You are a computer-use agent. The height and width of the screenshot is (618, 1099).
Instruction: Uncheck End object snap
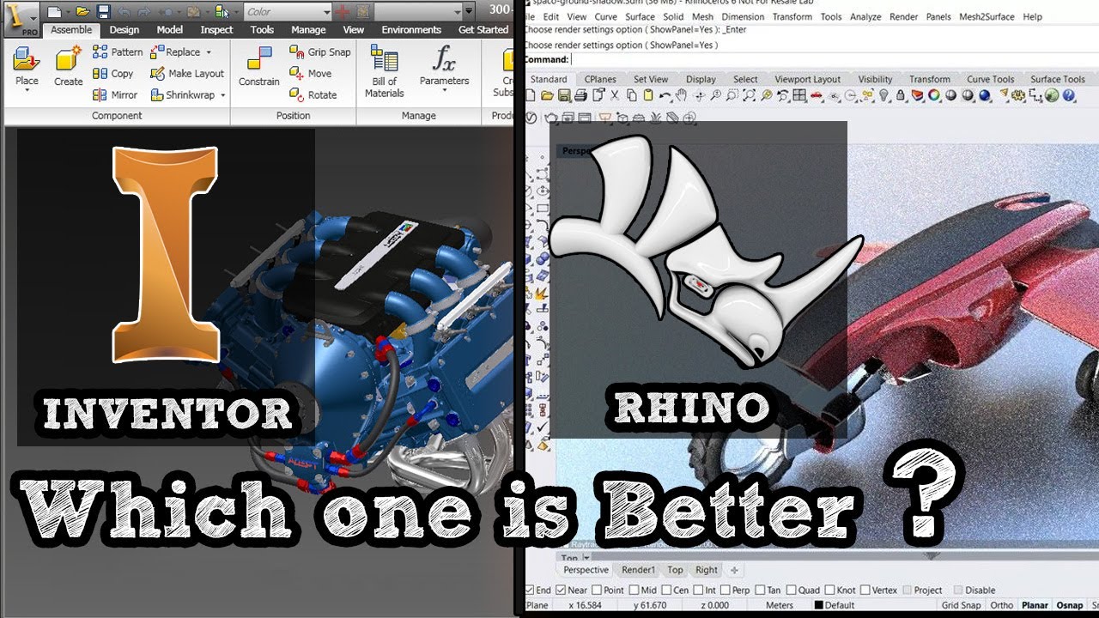click(530, 590)
